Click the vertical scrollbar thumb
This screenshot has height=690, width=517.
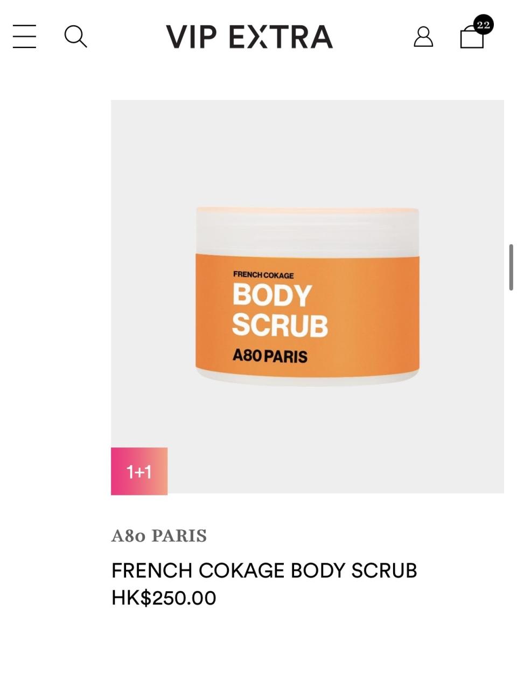point(511,267)
